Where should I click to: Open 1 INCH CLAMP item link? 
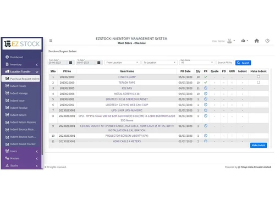pyautogui.click(x=127, y=77)
